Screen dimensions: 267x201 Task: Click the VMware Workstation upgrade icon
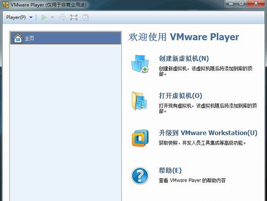140,138
